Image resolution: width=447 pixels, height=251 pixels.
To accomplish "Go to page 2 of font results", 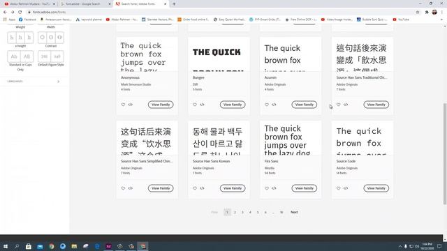I will pyautogui.click(x=235, y=212).
